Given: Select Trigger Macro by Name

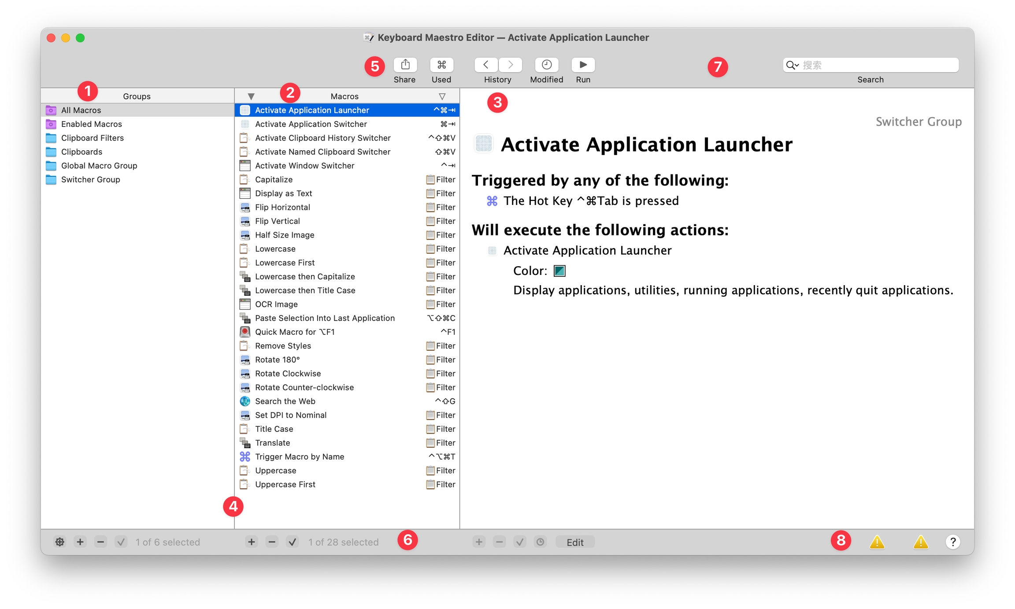Looking at the screenshot, I should coord(347,457).
